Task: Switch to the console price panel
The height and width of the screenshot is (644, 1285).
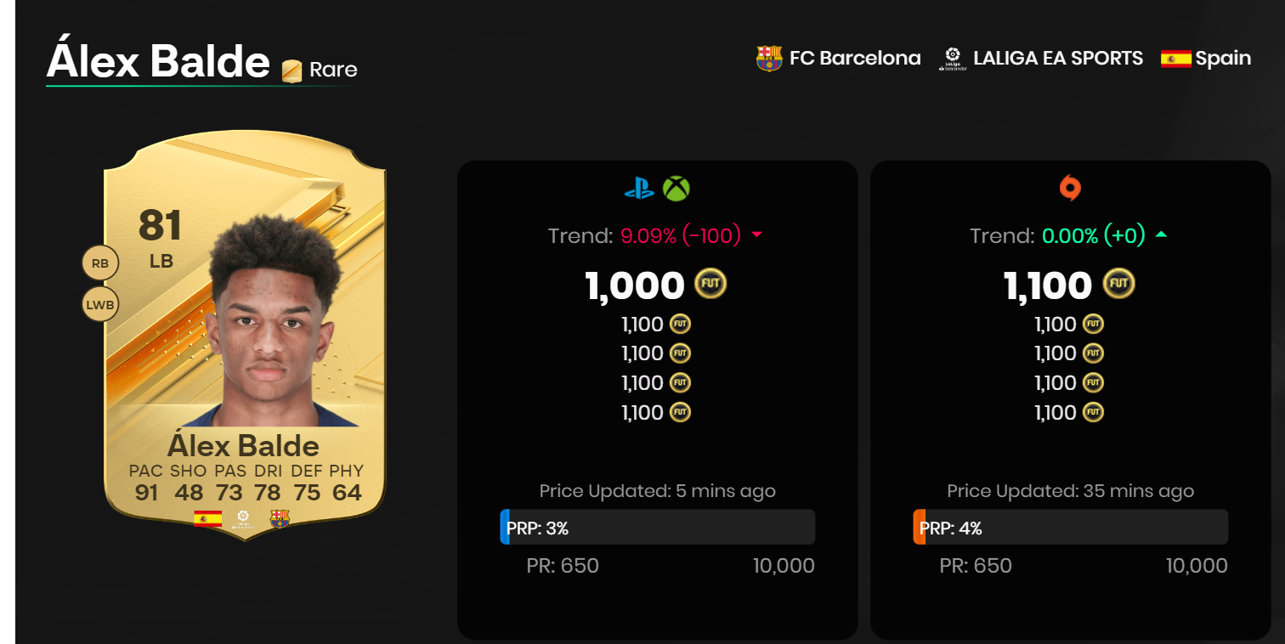Action: point(659,399)
